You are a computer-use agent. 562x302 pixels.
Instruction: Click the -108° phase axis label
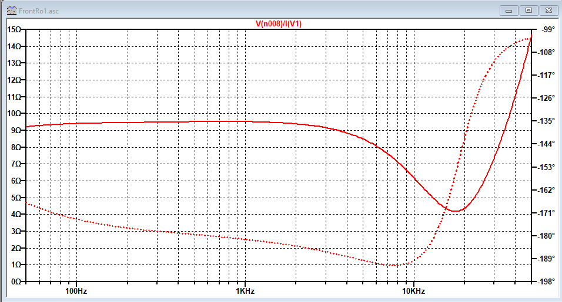[547, 53]
